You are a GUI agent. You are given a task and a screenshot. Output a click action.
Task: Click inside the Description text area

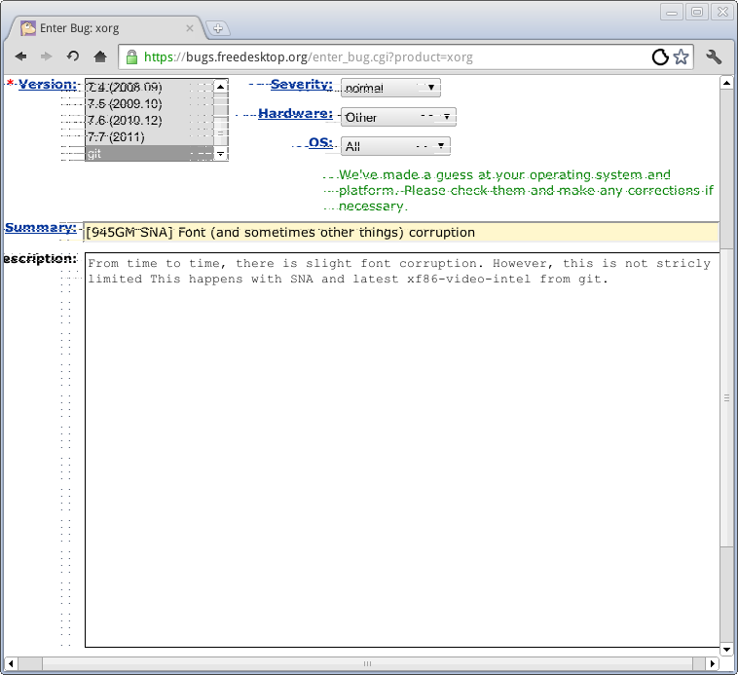[399, 448]
